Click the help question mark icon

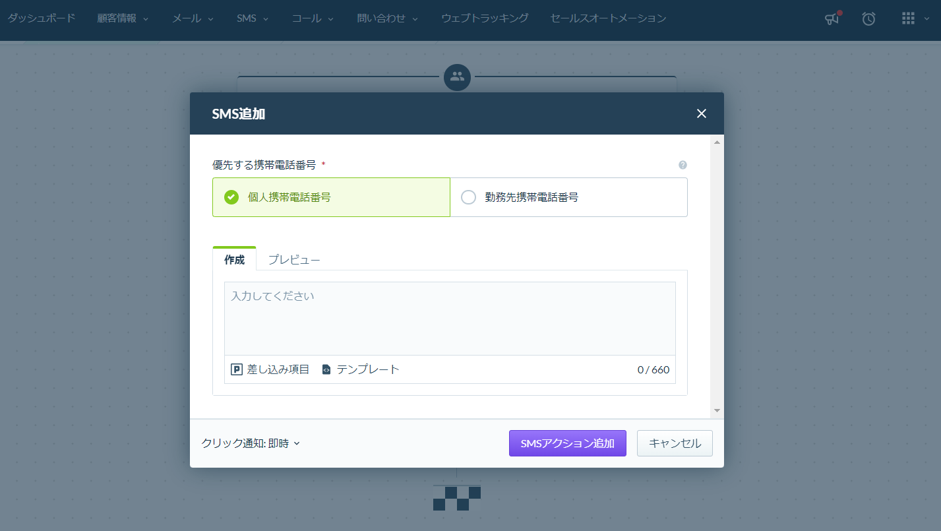(x=683, y=165)
